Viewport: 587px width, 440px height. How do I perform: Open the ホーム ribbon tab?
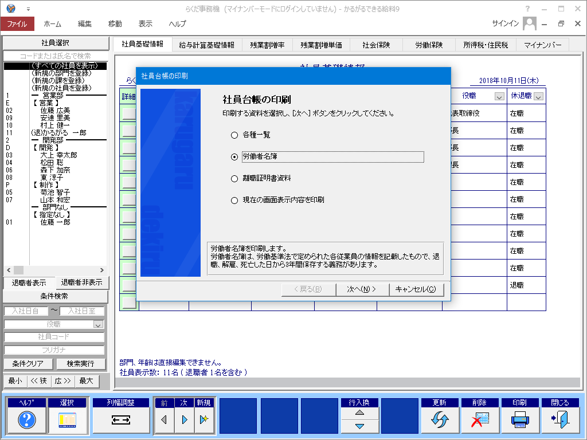coord(52,23)
